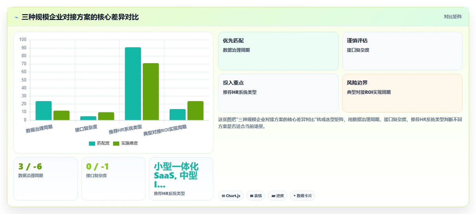Click the description paragraph under the matrix
The image size is (476, 214).
tap(340, 123)
